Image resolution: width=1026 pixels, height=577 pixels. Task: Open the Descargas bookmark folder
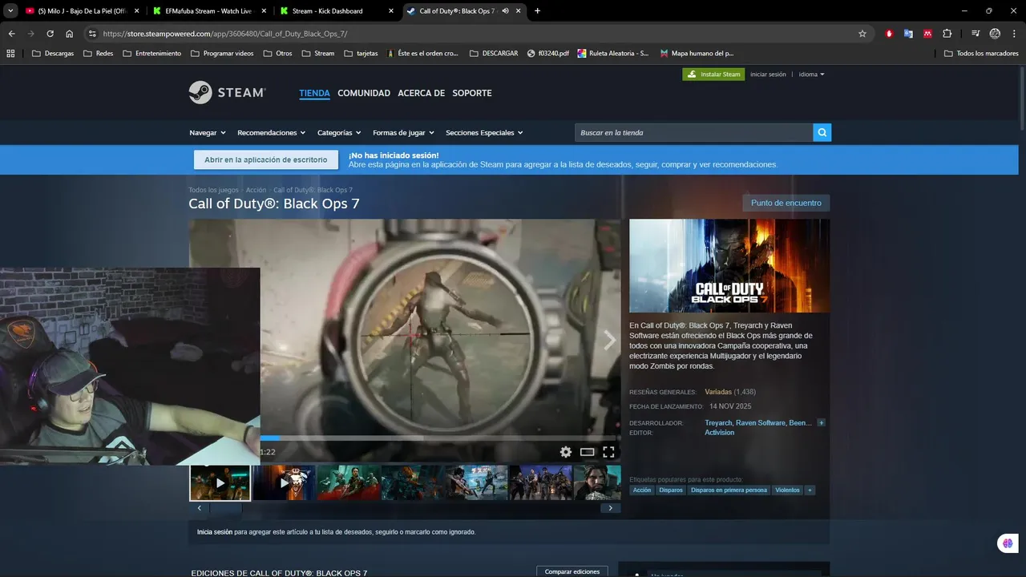[x=53, y=54]
